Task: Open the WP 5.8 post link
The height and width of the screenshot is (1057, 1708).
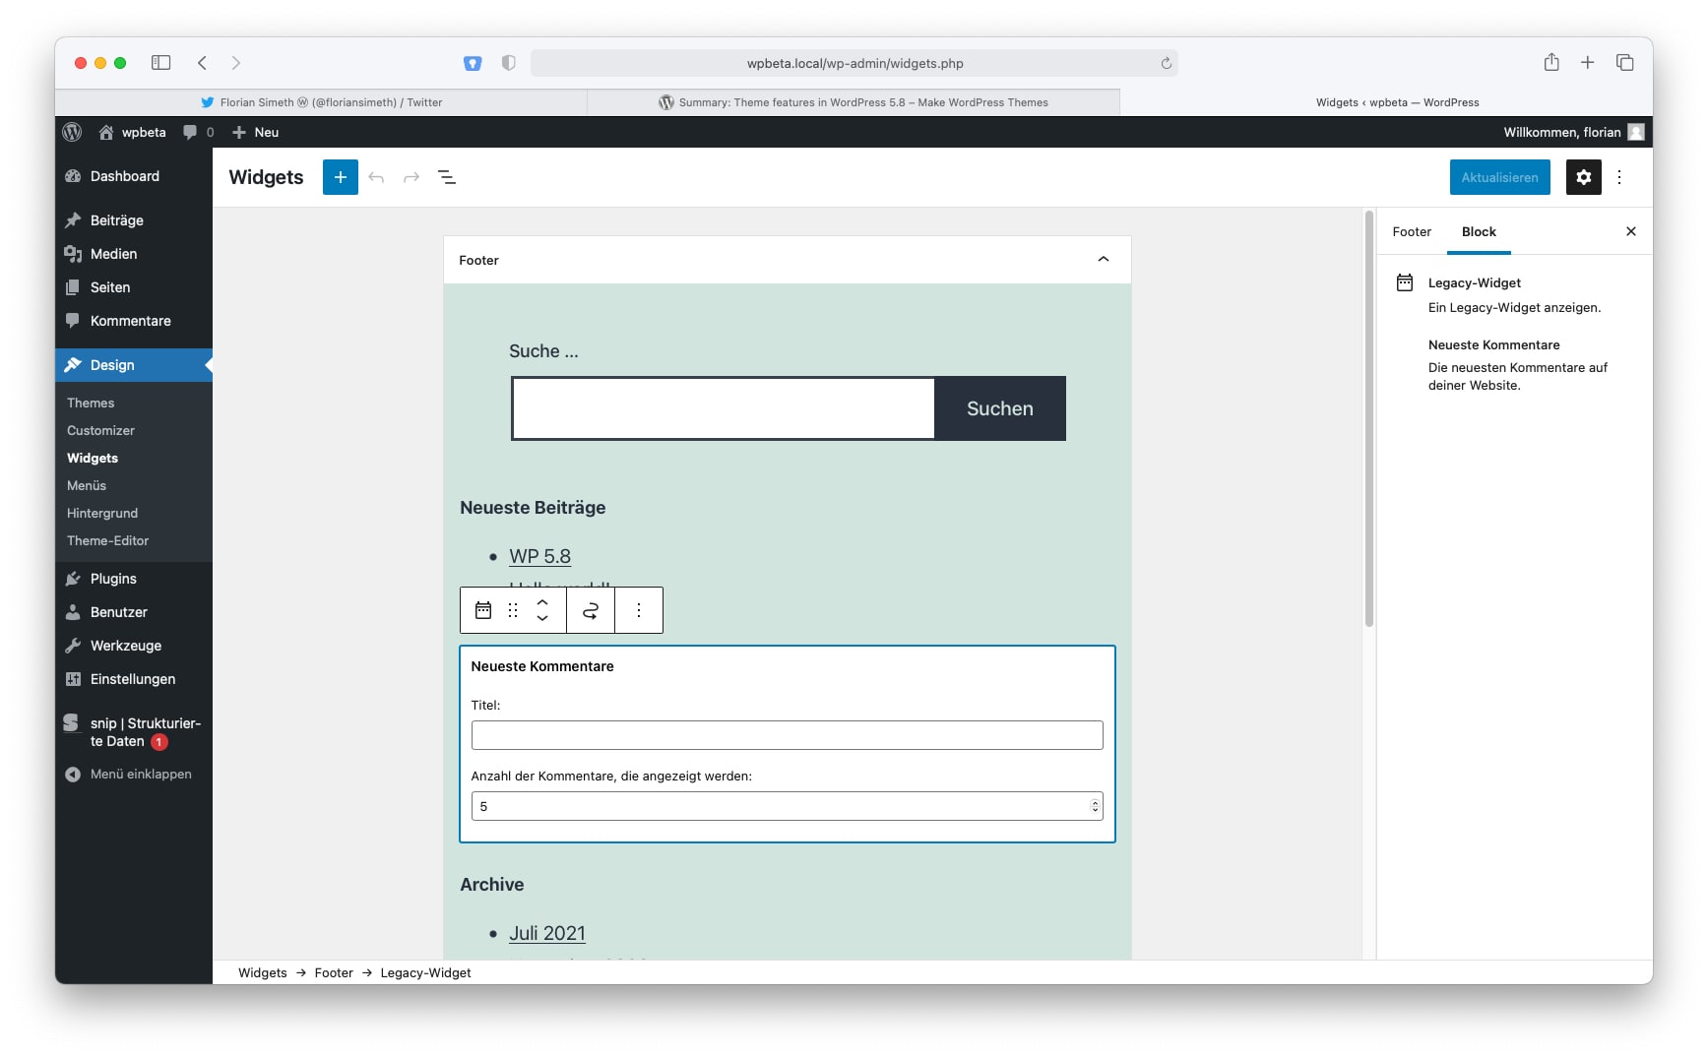Action: [539, 556]
